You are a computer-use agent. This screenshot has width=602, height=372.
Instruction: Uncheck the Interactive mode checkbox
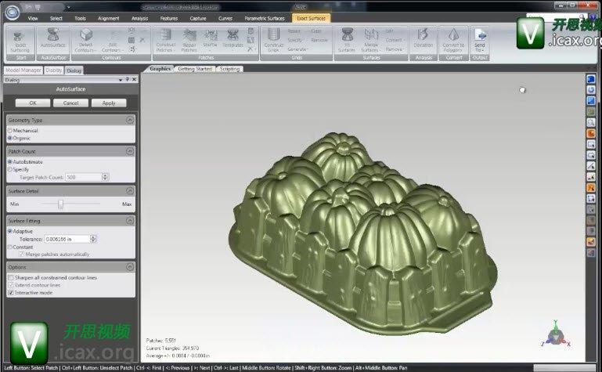pos(10,292)
